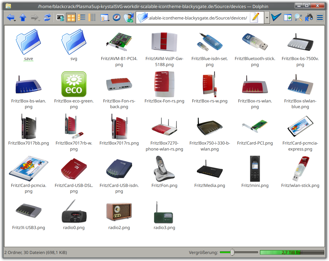Select Fritz!Card-pcmcia.png file icon
The image size is (329, 261).
coord(29,168)
